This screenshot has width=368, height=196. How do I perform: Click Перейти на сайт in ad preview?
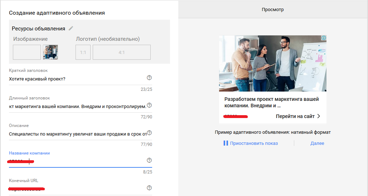tap(295, 116)
